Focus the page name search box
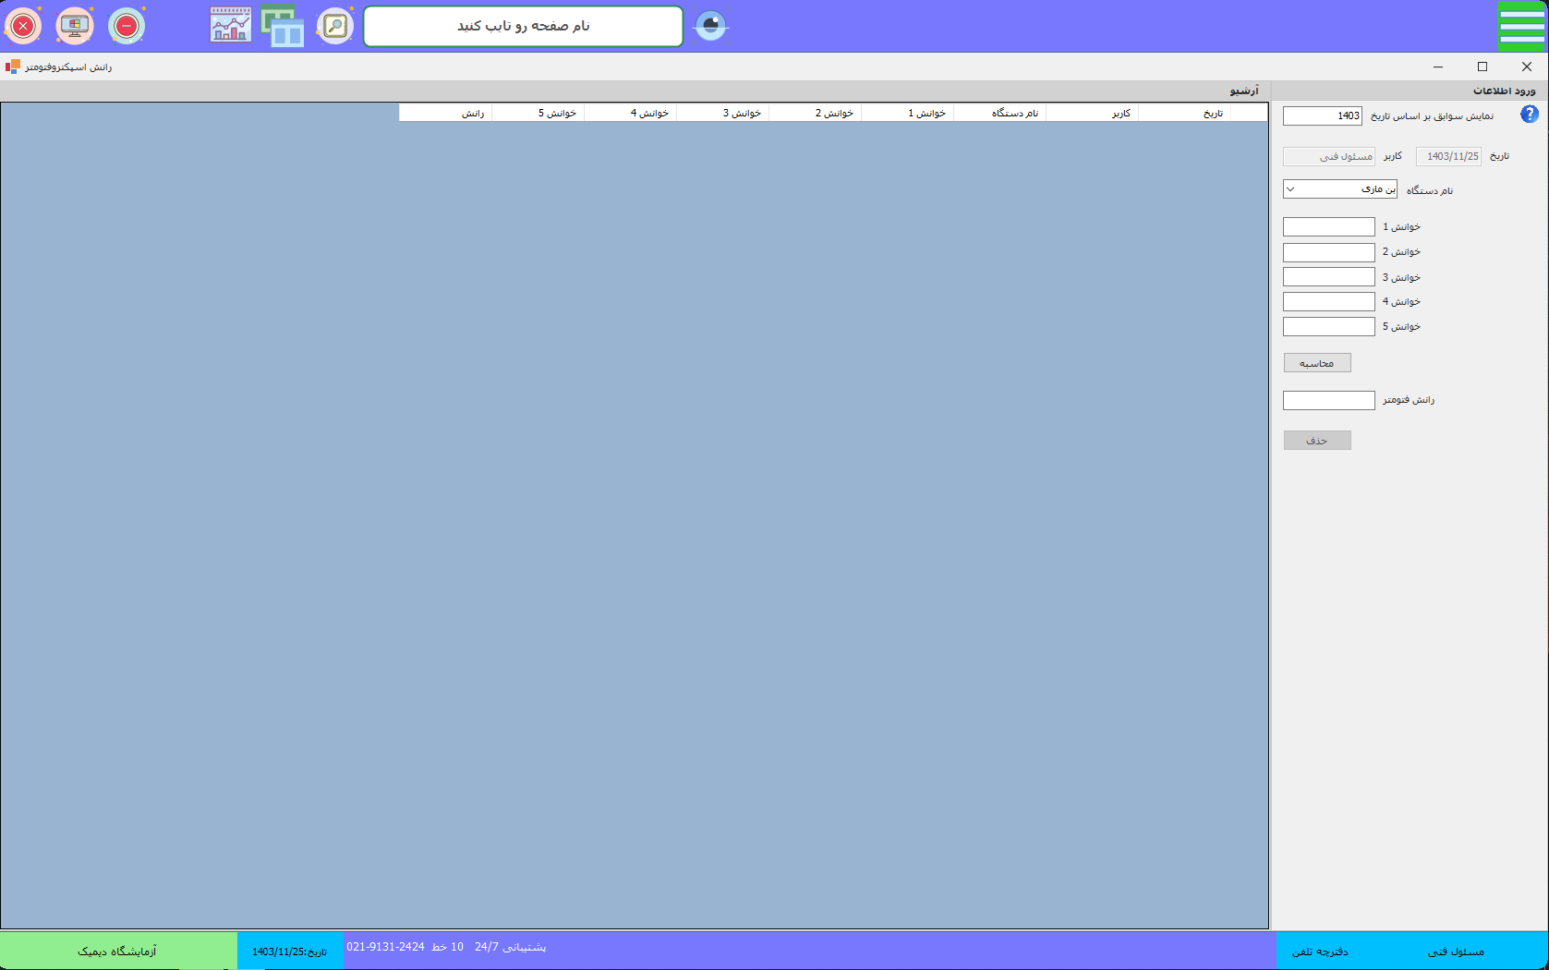The image size is (1549, 970). point(523,26)
